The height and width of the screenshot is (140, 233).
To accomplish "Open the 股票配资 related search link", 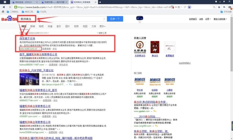I will (170, 56).
